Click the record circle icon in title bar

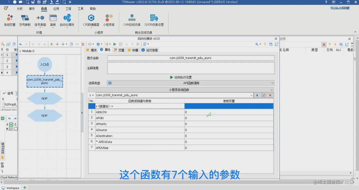pos(15,2)
